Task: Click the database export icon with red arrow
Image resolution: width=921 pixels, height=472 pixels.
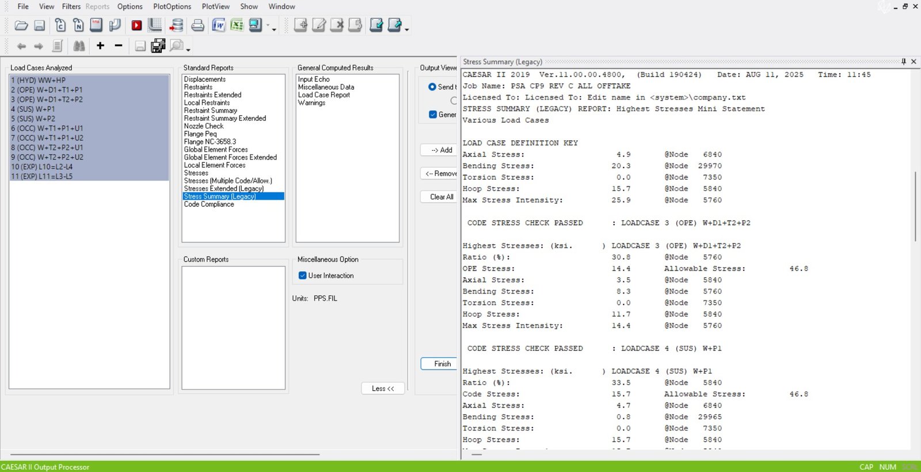Action: tap(176, 25)
